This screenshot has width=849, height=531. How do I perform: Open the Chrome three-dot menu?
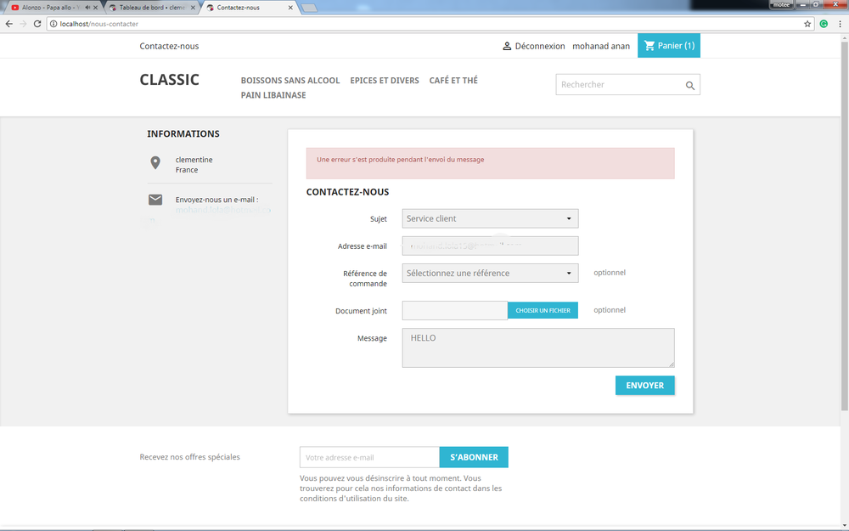coord(840,24)
